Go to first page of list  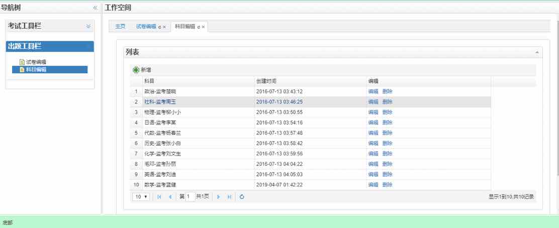(159, 197)
